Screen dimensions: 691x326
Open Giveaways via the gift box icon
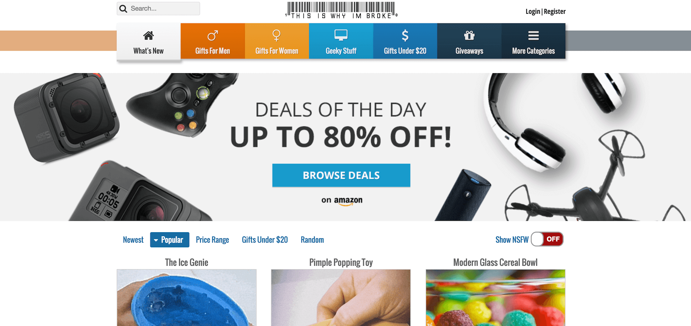(469, 35)
